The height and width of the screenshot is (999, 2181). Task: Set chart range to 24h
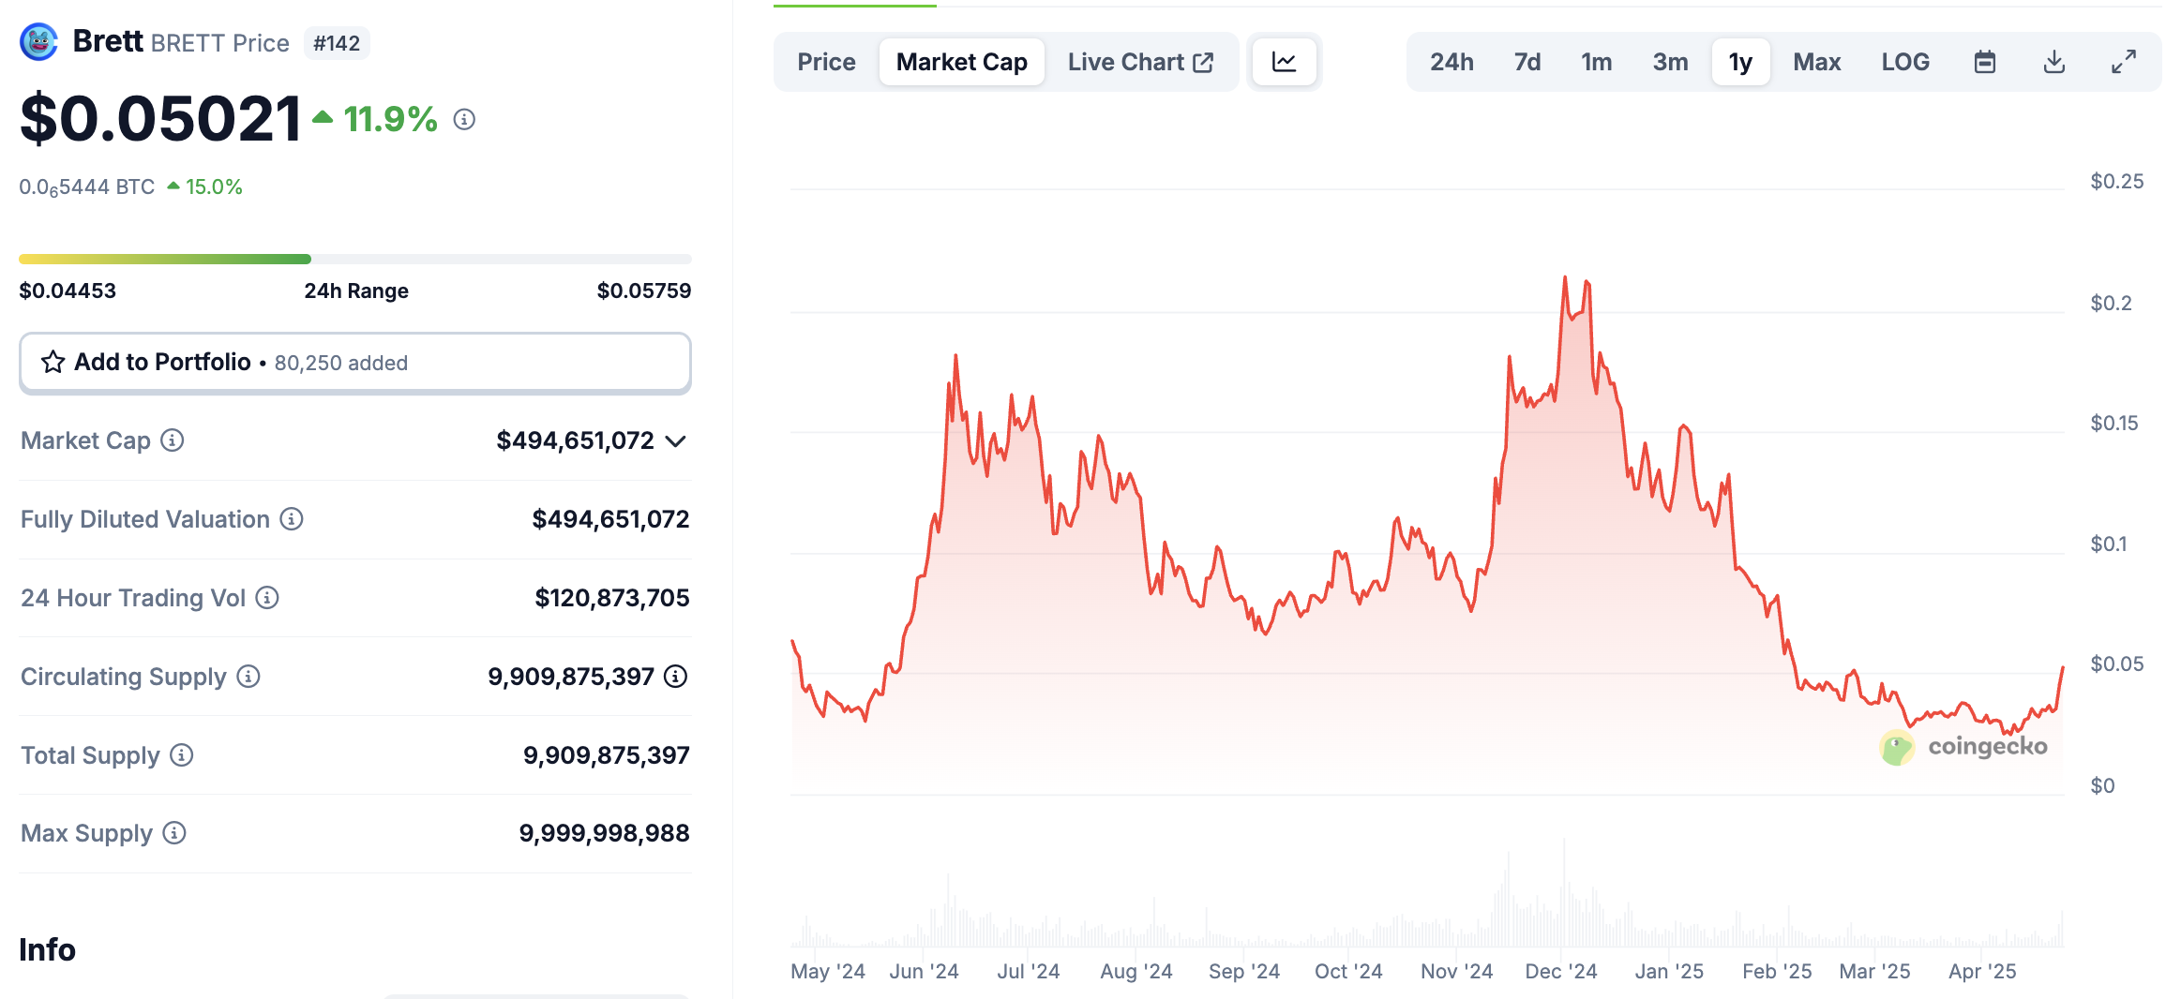pyautogui.click(x=1451, y=62)
